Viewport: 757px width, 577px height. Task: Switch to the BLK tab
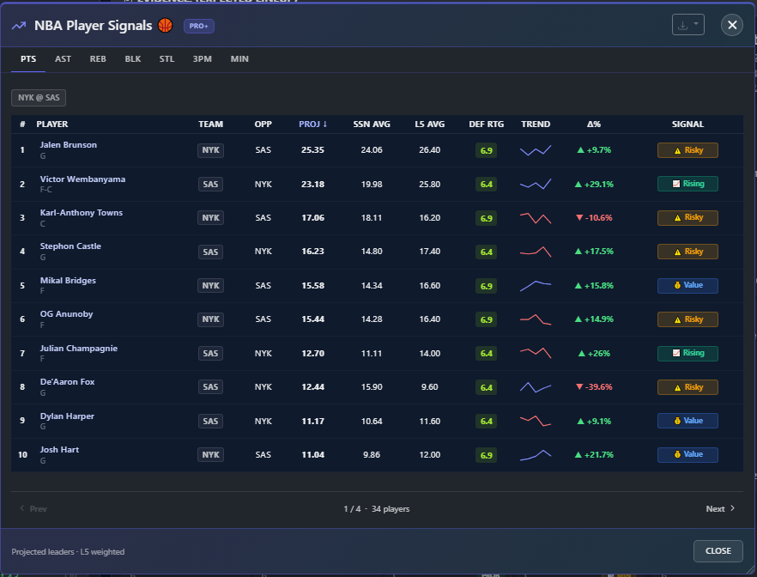133,59
